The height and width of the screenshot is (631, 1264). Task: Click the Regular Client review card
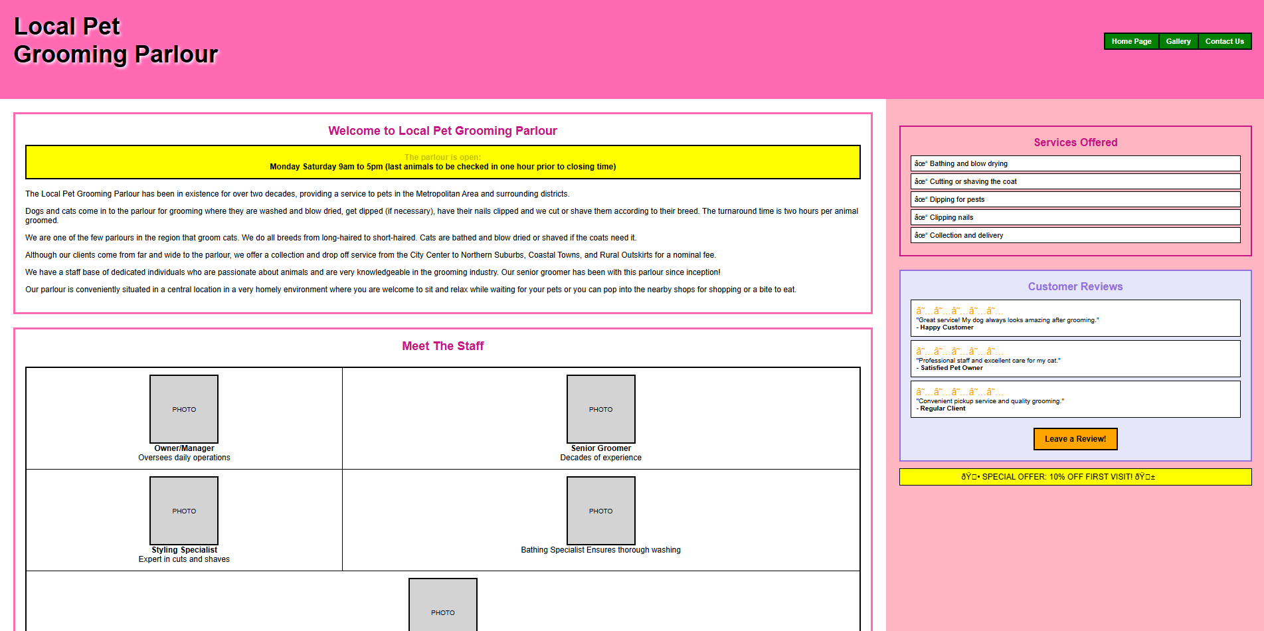click(1075, 399)
